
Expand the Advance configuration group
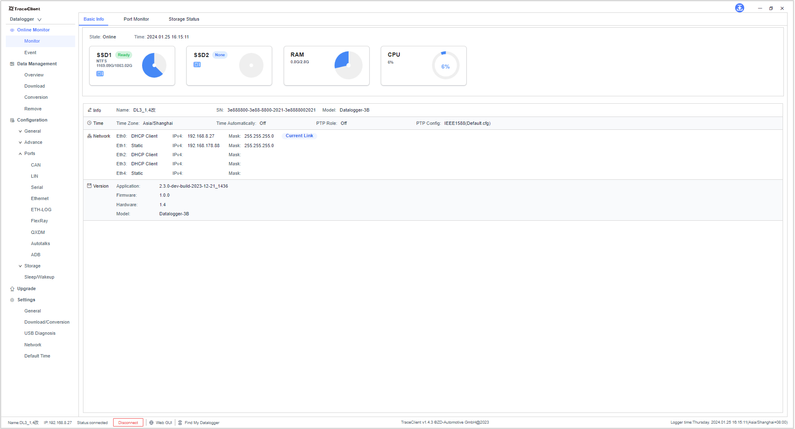(20, 143)
